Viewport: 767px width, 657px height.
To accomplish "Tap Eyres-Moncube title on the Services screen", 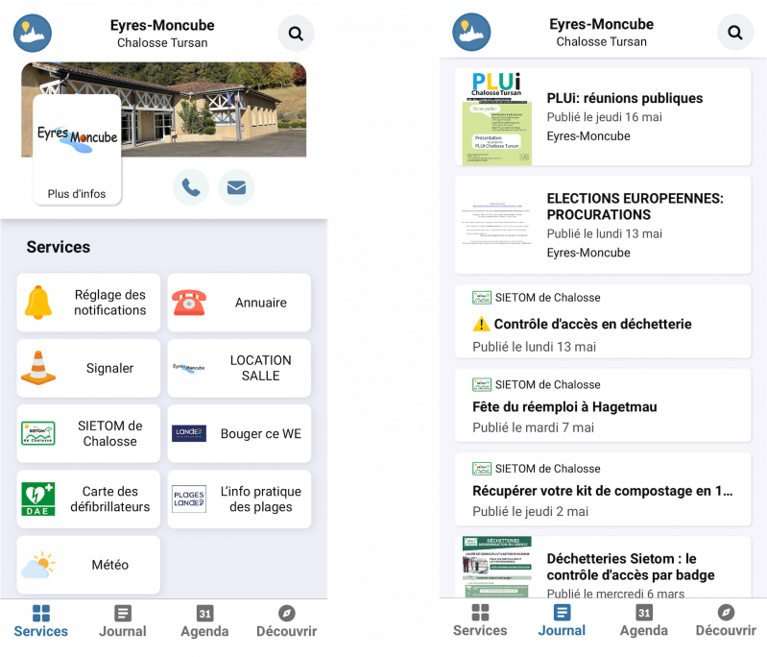I will (x=162, y=25).
